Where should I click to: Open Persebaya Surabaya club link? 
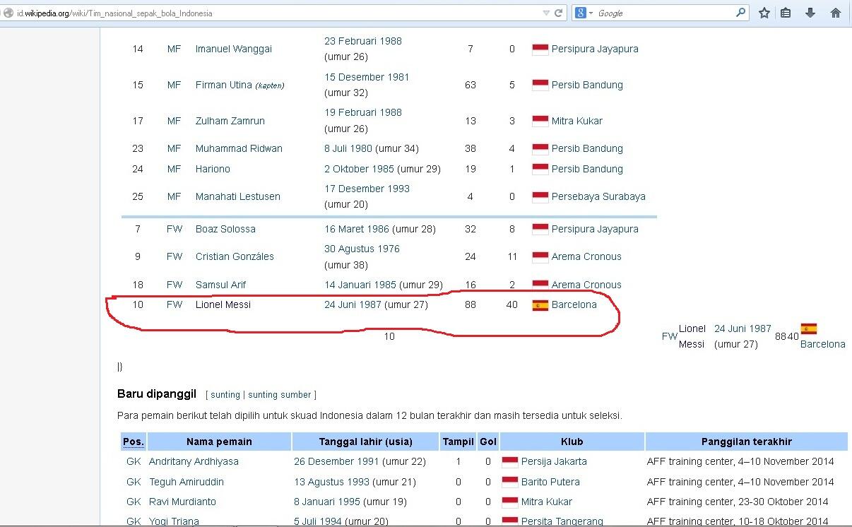coord(598,196)
